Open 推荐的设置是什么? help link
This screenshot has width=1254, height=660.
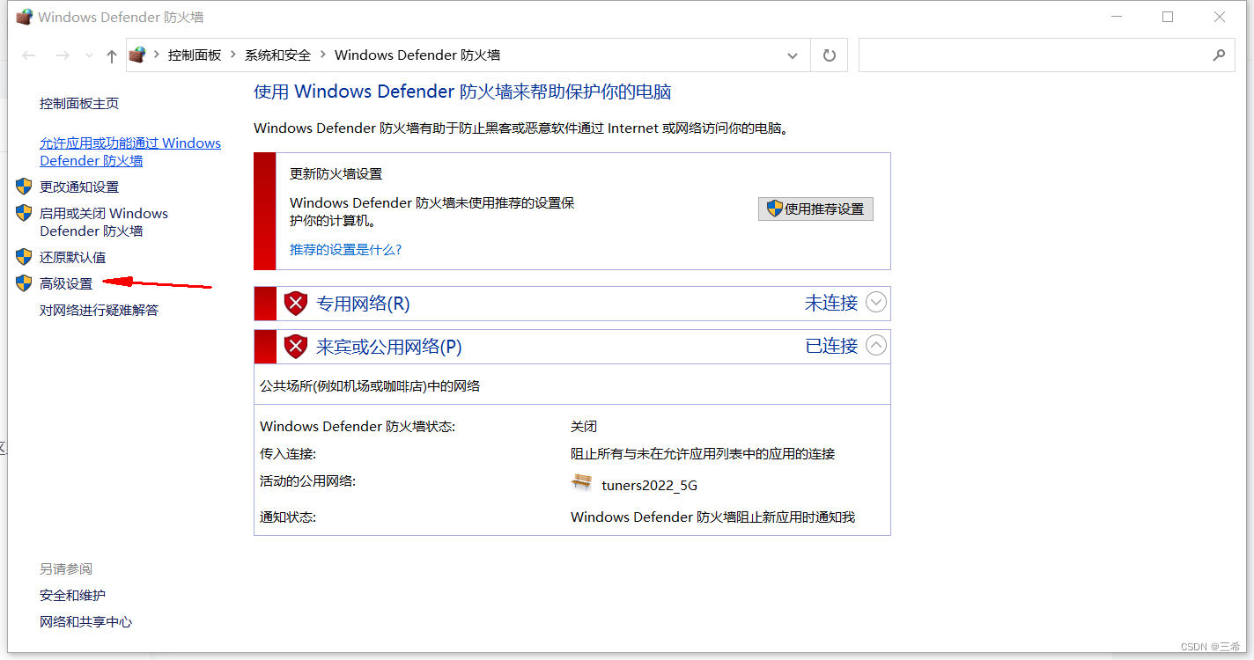point(346,250)
